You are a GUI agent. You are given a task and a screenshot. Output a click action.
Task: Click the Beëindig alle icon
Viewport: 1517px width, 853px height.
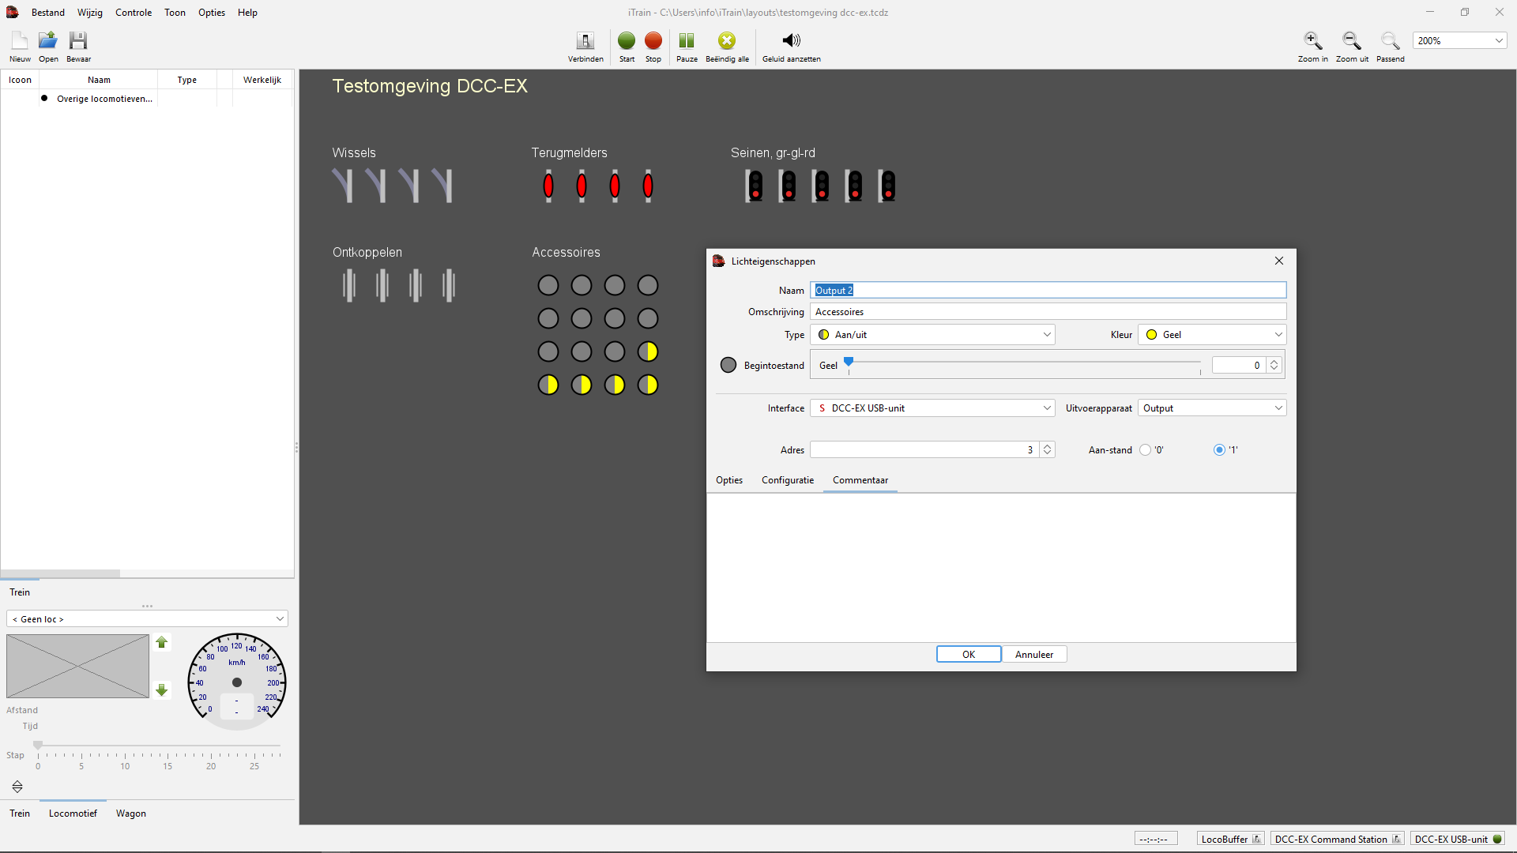727,41
